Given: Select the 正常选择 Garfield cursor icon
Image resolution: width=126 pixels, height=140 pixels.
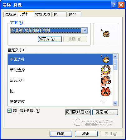Looking at the screenshot, I should click(x=105, y=59).
